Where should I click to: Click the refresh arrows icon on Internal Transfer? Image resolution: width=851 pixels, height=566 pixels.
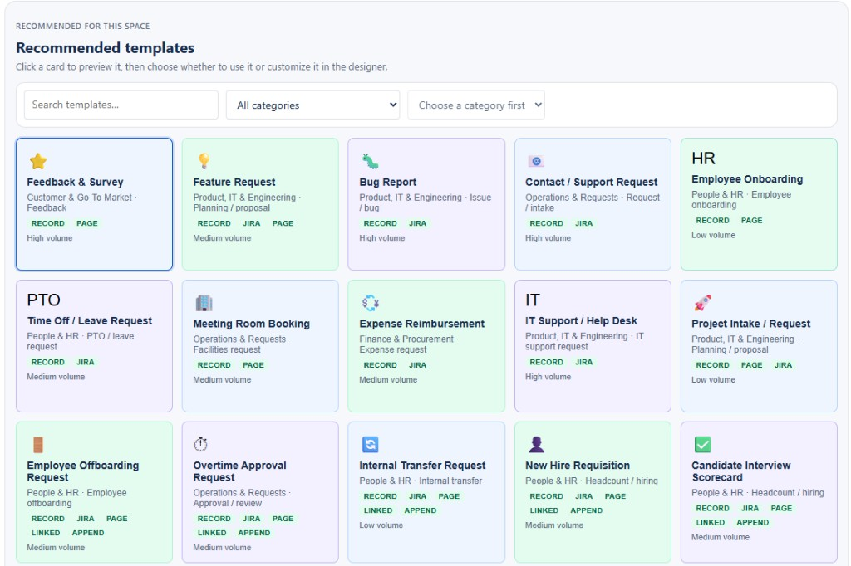tap(370, 445)
